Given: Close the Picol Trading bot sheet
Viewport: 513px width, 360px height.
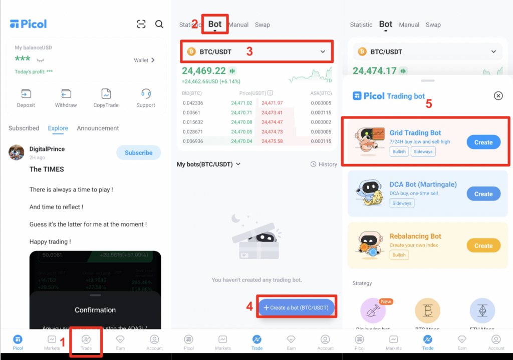Looking at the screenshot, I should (x=498, y=95).
